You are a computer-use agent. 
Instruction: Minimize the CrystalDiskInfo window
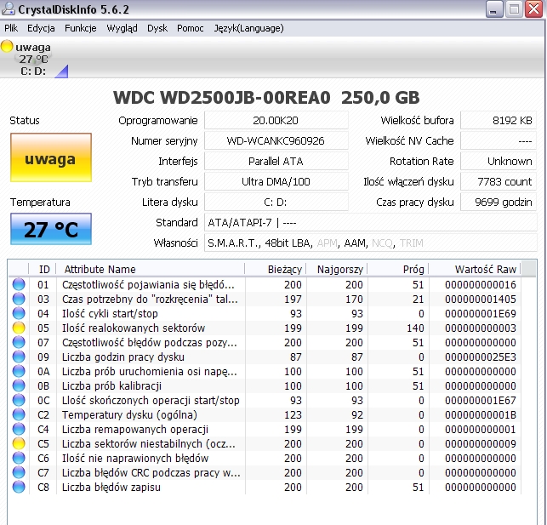click(494, 9)
